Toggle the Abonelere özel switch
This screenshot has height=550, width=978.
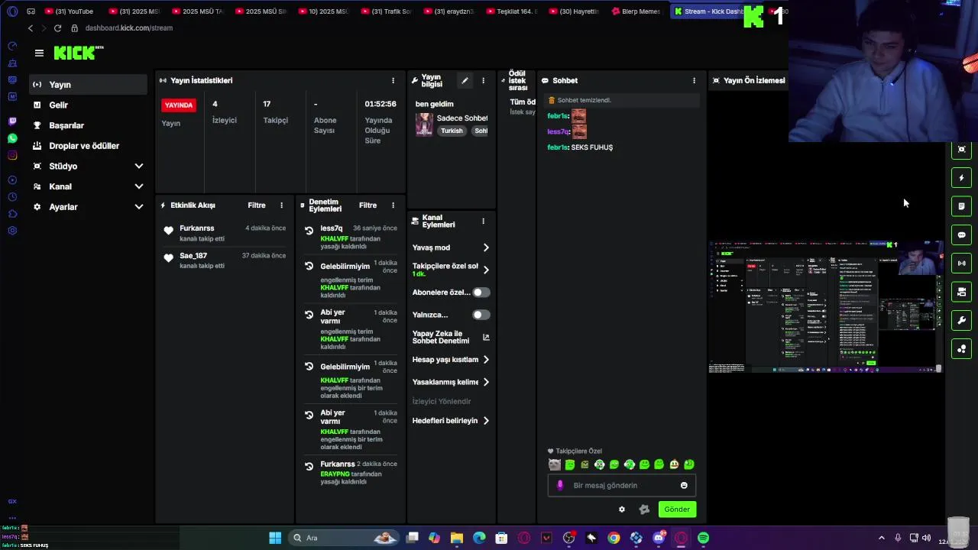tap(481, 293)
